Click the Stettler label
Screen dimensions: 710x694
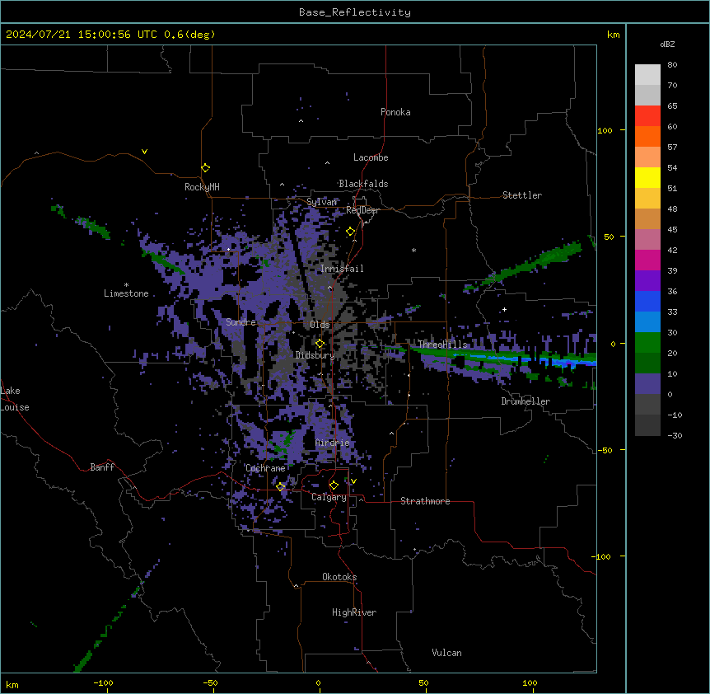(x=522, y=195)
